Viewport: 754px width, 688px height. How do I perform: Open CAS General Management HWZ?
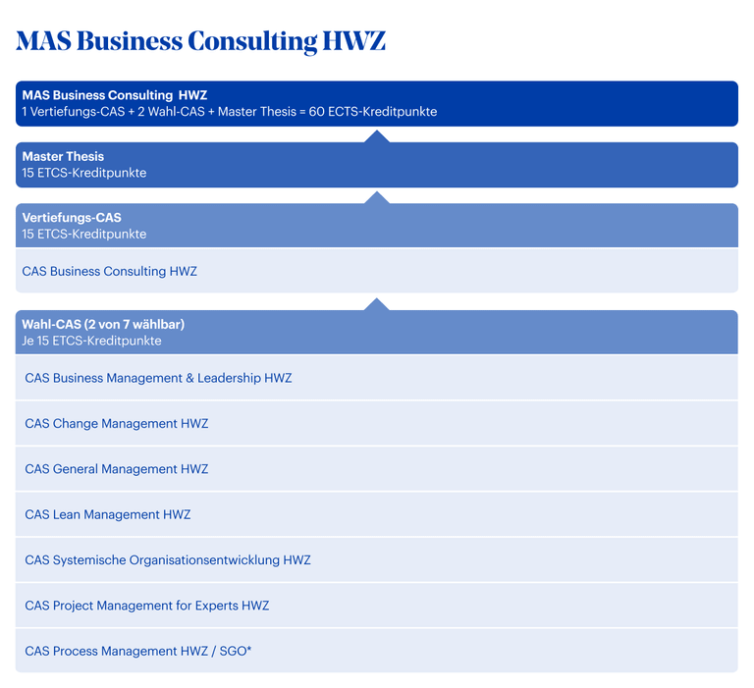click(377, 469)
